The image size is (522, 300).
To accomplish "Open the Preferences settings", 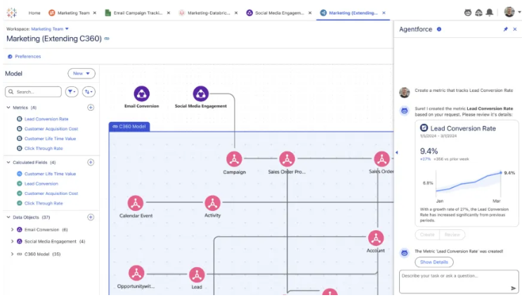I will [x=24, y=57].
